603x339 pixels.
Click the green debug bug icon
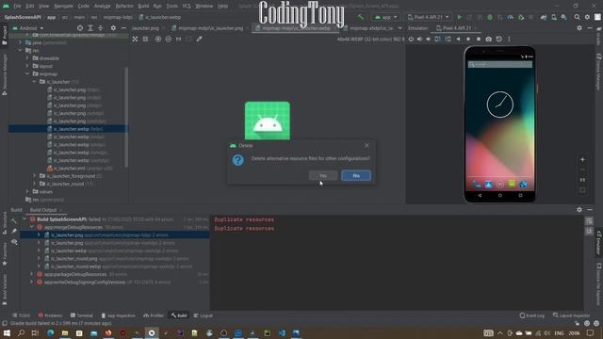click(490, 17)
